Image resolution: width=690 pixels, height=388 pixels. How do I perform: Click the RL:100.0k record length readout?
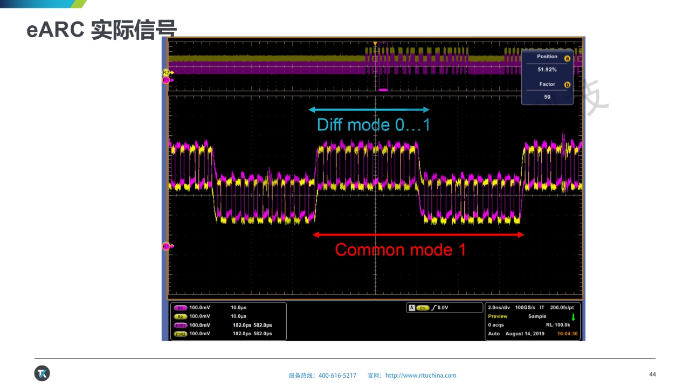(x=558, y=325)
